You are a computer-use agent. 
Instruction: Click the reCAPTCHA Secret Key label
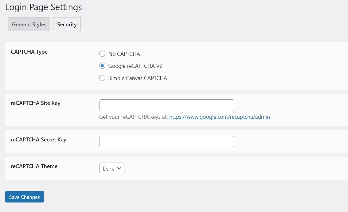click(x=38, y=140)
